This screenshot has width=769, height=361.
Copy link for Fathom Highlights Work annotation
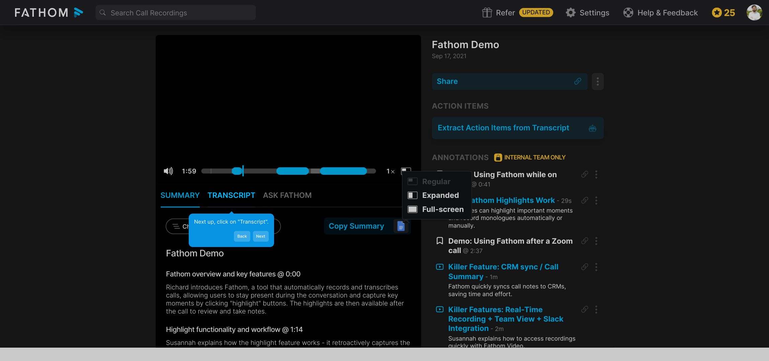pos(585,200)
